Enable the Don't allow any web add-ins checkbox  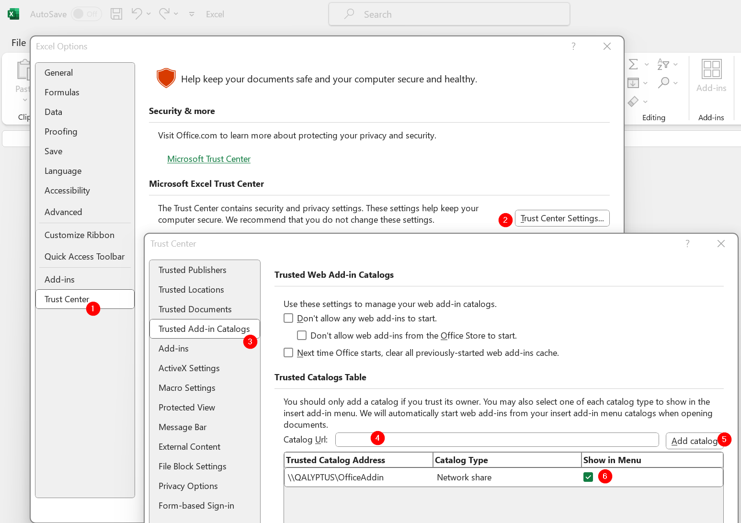[288, 318]
